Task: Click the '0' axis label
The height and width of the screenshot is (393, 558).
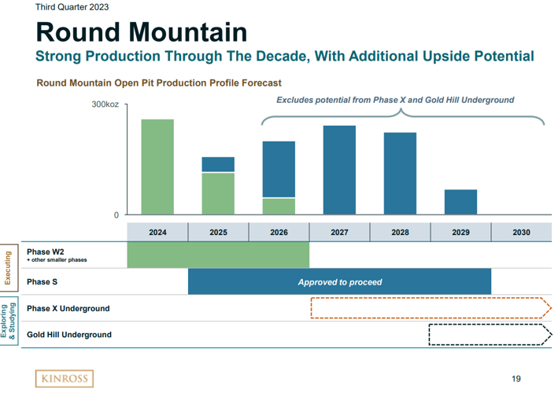Action: [x=116, y=215]
